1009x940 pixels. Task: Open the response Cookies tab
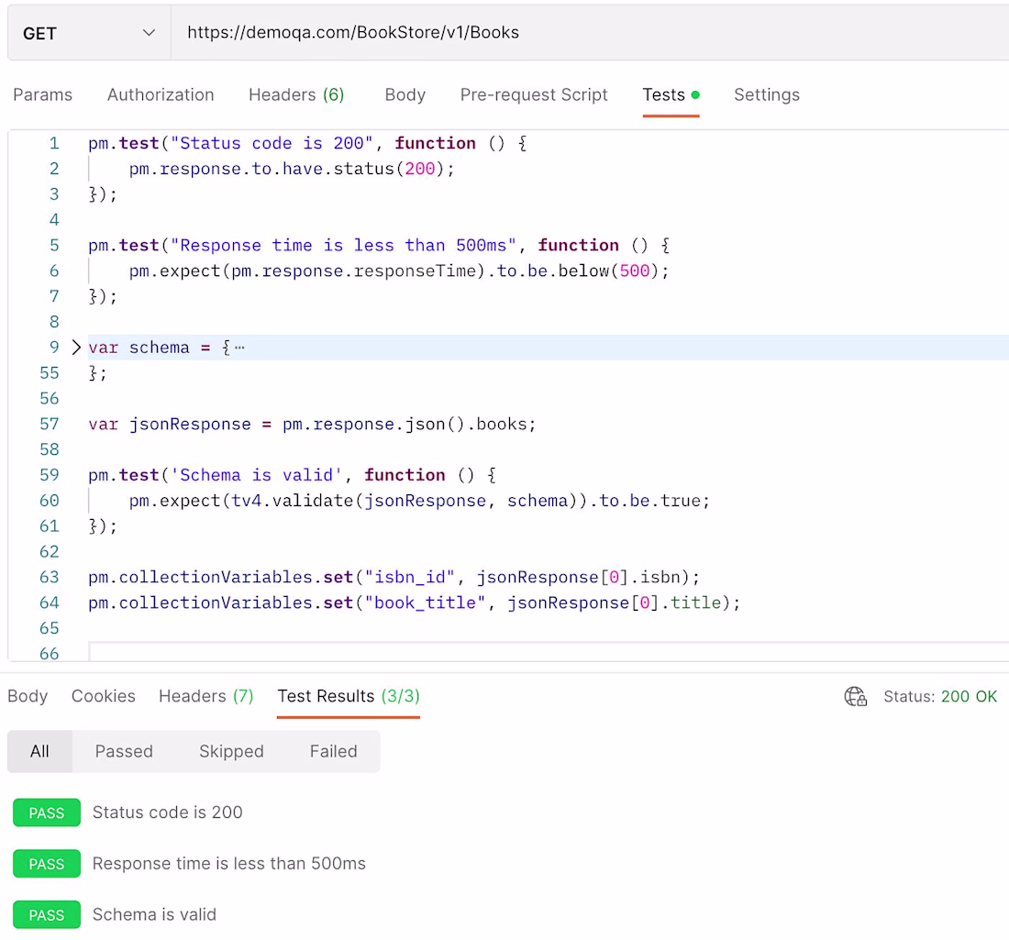point(103,696)
